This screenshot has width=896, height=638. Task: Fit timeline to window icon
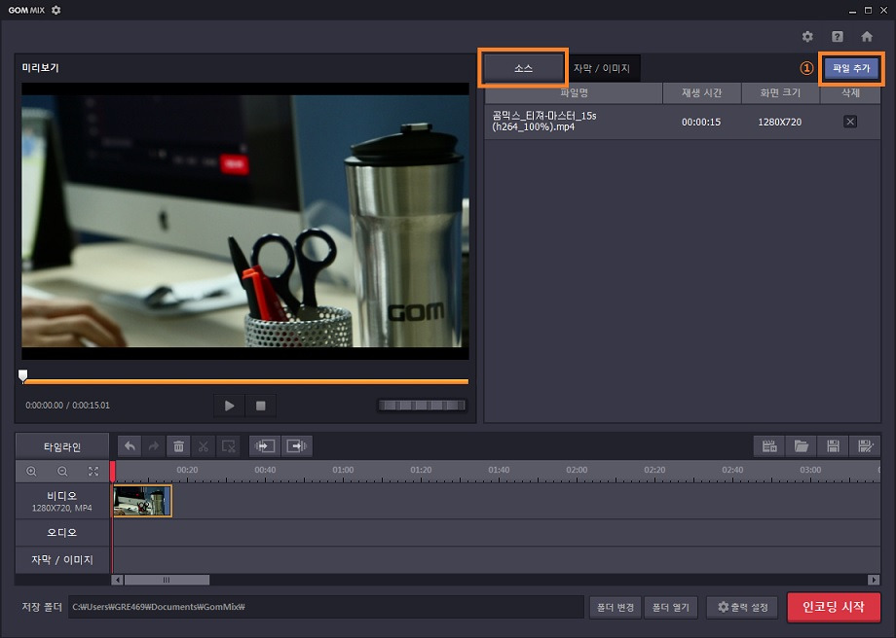(x=93, y=472)
